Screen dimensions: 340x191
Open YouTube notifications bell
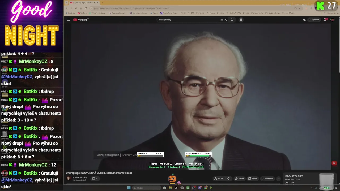(x=325, y=20)
